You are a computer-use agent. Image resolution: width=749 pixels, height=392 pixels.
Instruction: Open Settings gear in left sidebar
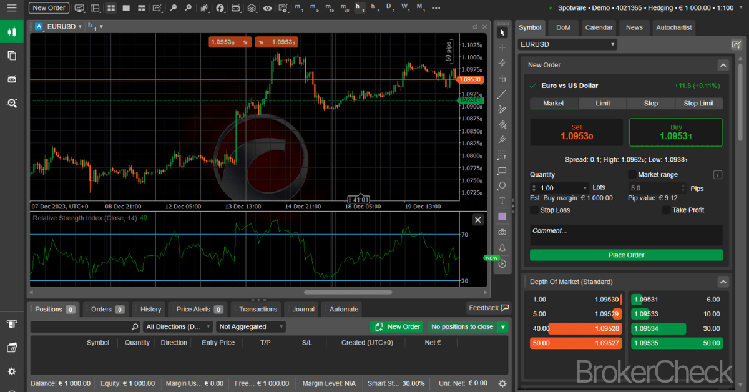[x=11, y=371]
